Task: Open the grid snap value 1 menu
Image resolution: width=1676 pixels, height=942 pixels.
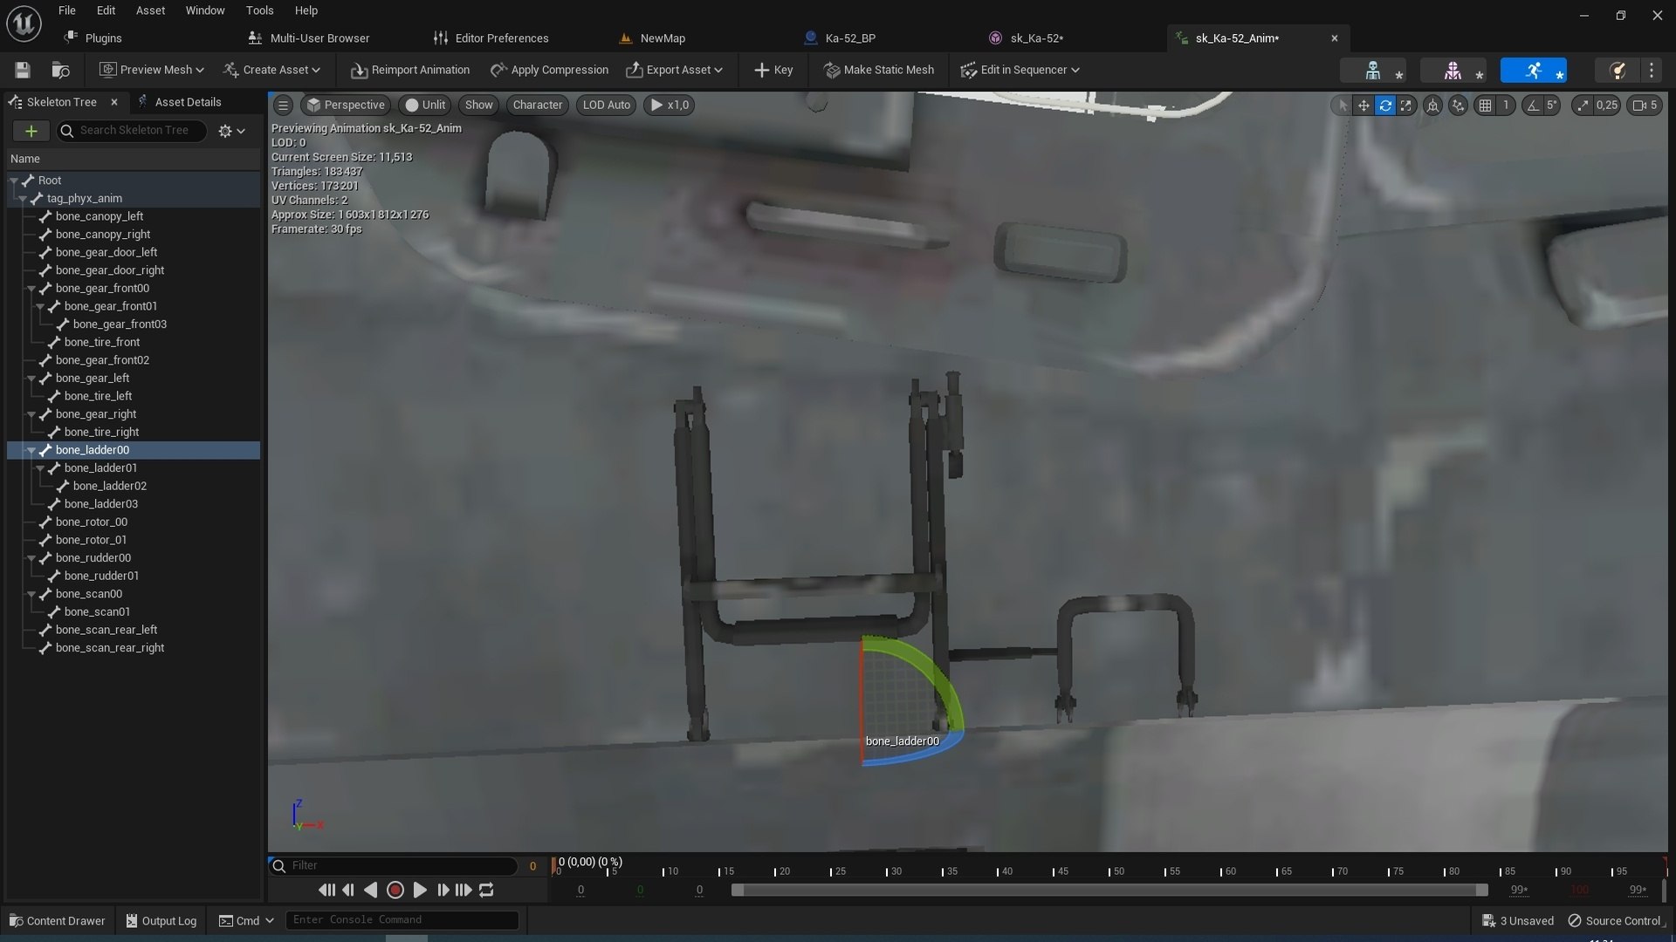Action: click(1506, 106)
